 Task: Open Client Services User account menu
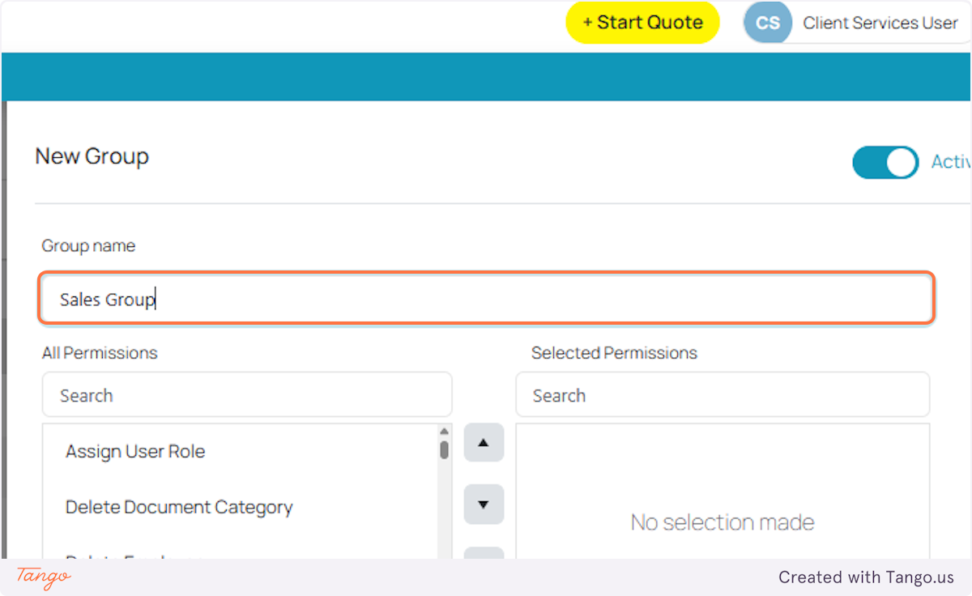(880, 23)
